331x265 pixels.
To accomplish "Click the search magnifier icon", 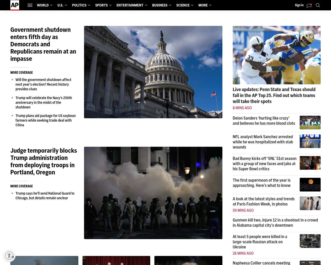I will pos(318,5).
